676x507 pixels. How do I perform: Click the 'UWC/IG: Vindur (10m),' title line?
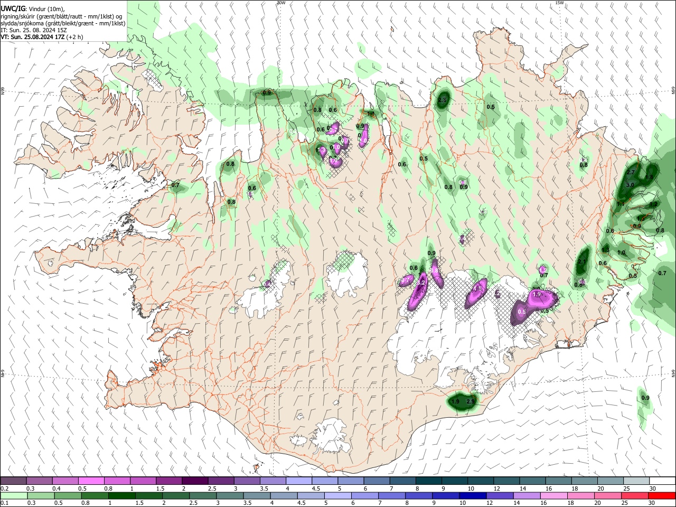33,9
